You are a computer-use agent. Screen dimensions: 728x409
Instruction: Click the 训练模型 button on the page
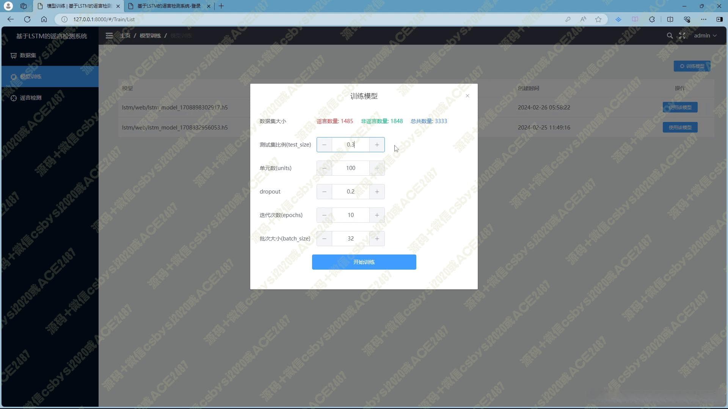692,66
